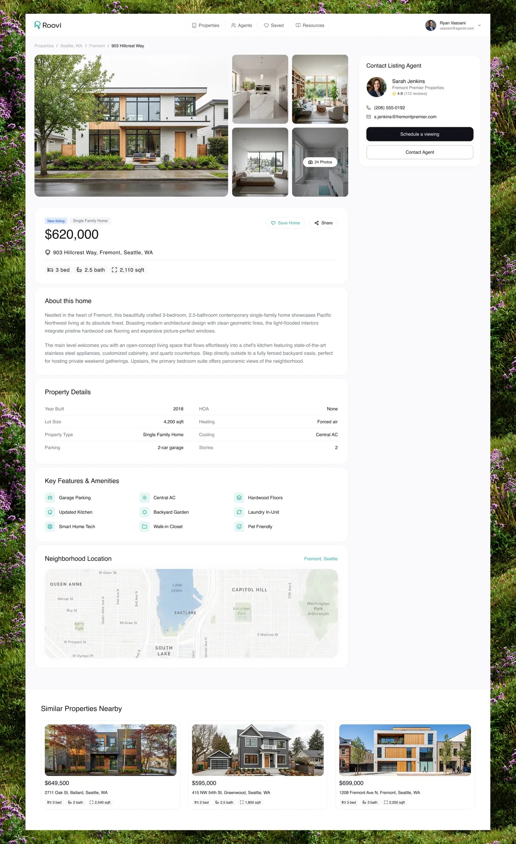Screen dimensions: 516x844
Task: Click the Walk-in Closet amenity icon
Action: 144,526
